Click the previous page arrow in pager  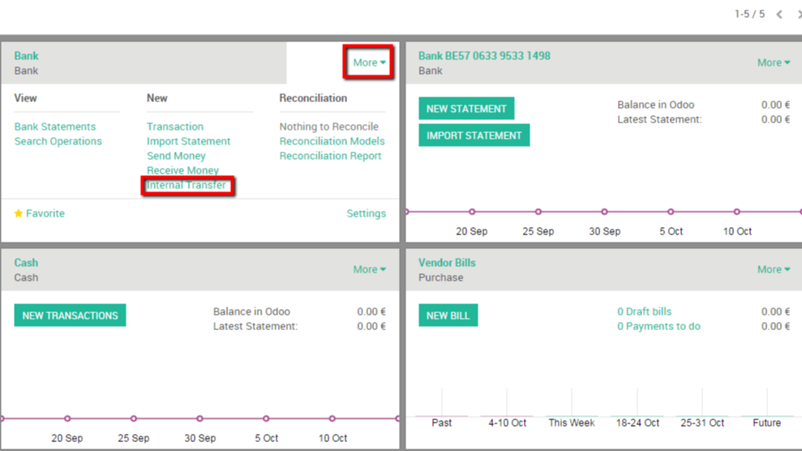(779, 15)
